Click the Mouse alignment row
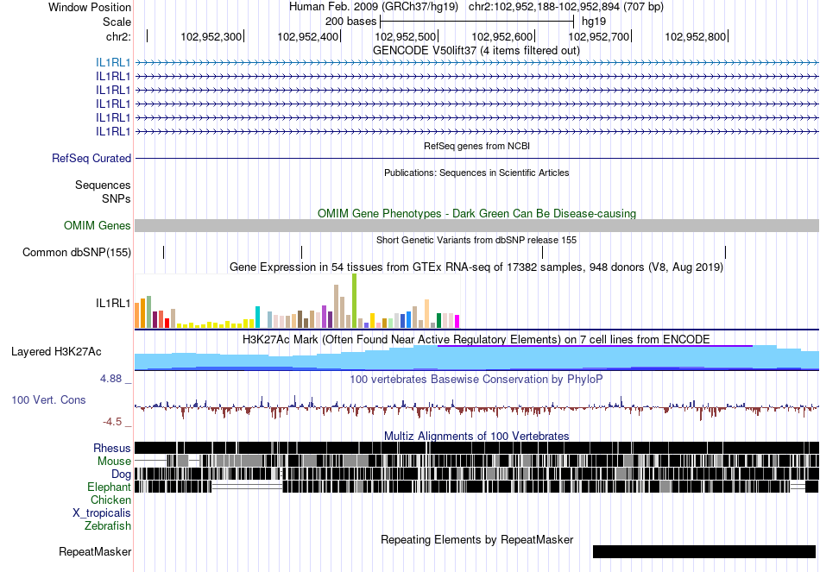 477,462
